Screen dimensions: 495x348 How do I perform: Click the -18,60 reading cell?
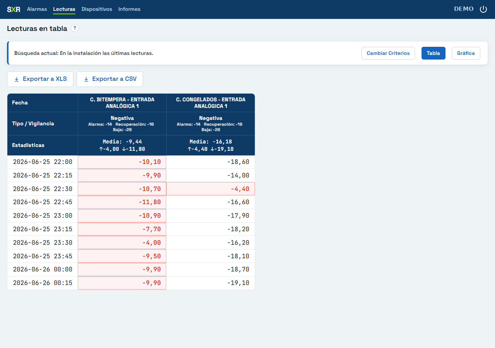point(211,162)
